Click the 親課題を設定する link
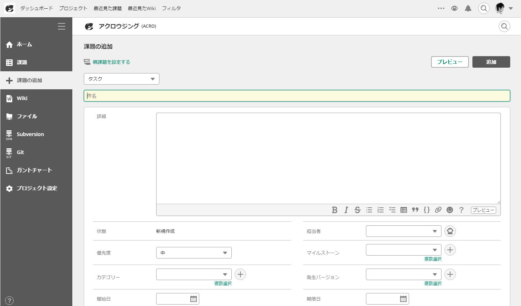The height and width of the screenshot is (306, 521). (x=111, y=62)
